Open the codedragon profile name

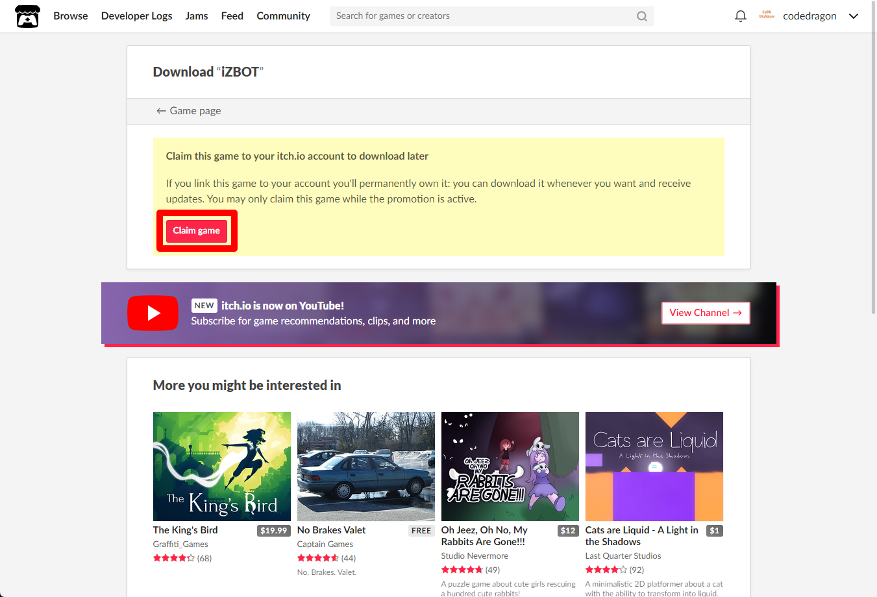click(809, 16)
